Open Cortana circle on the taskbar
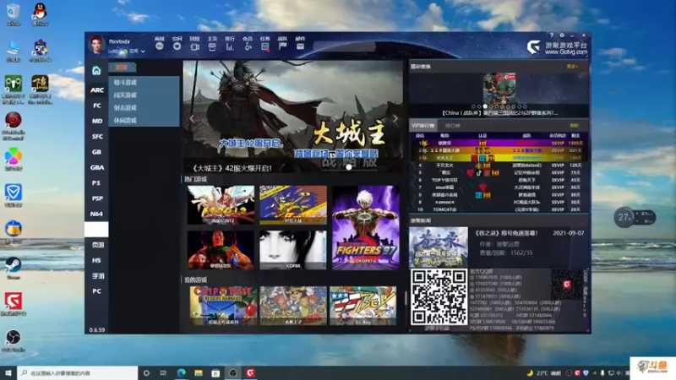This screenshot has height=380, width=676. coord(146,372)
